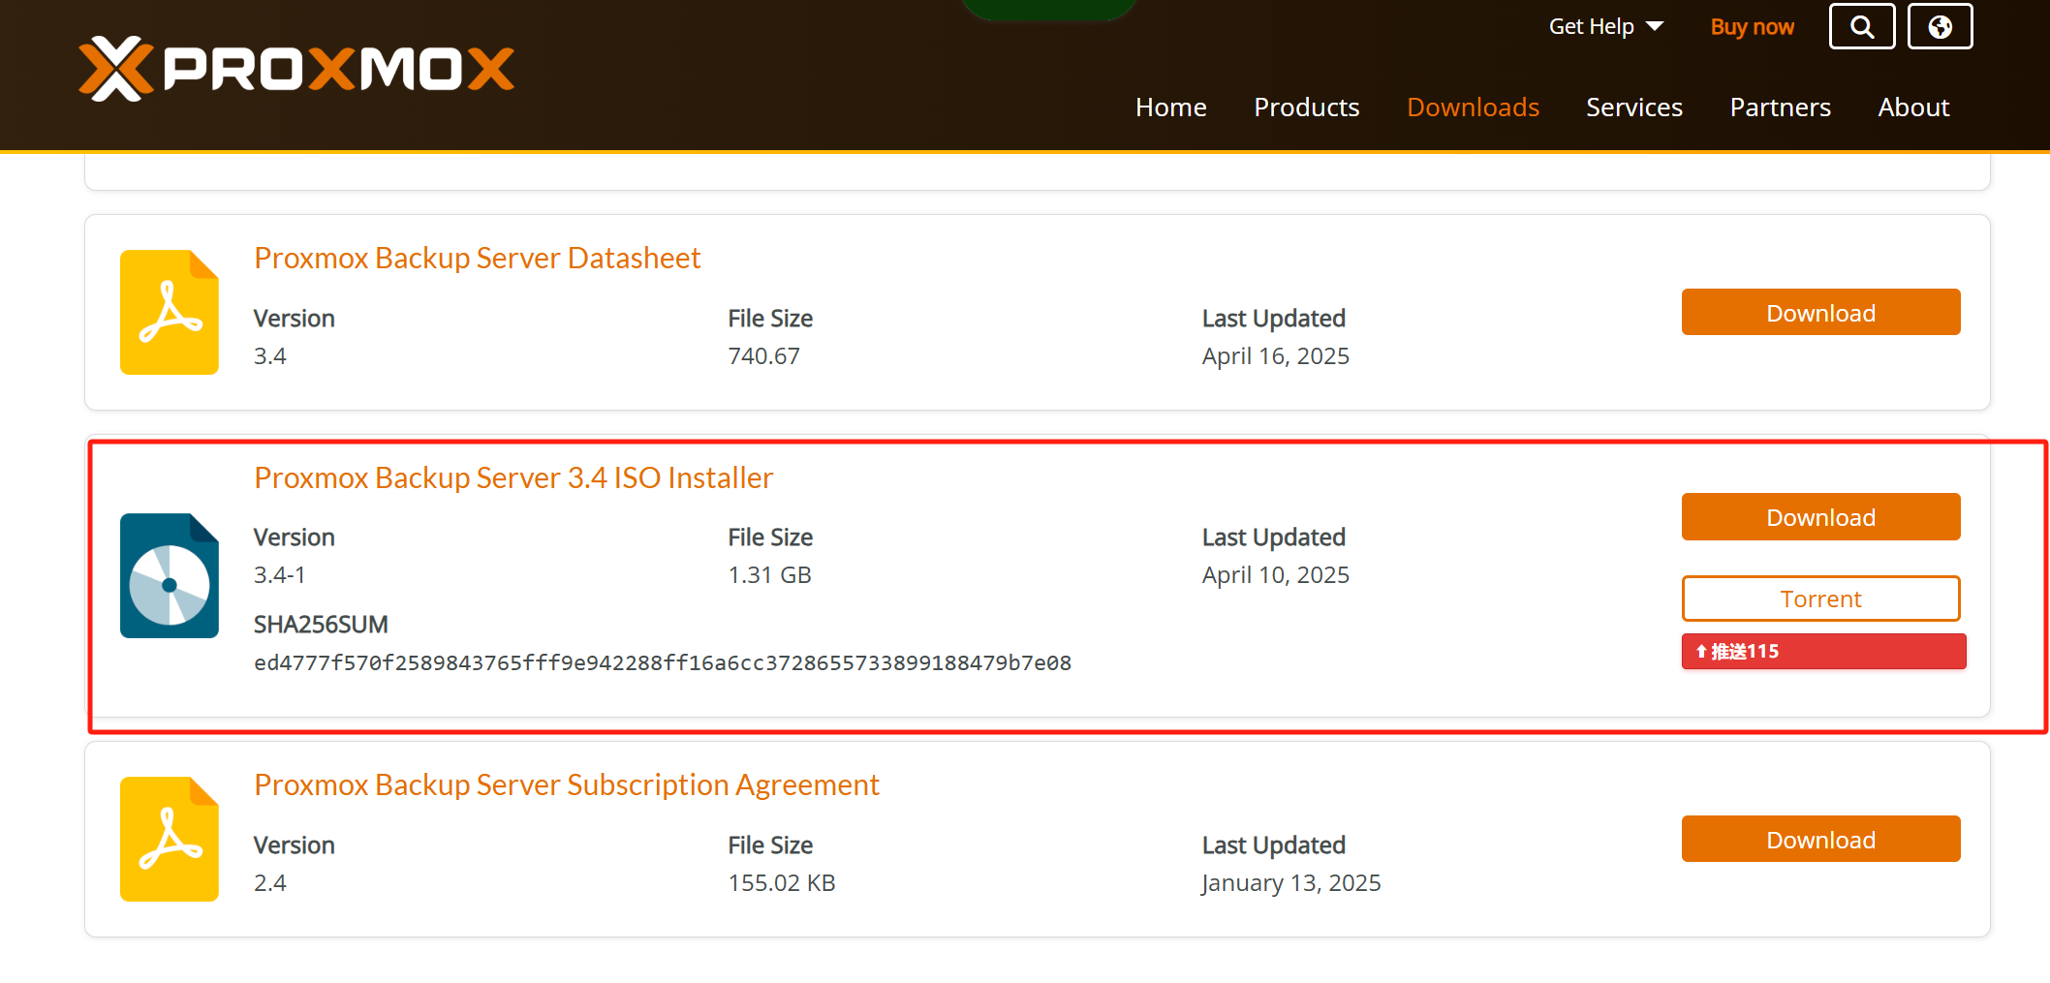This screenshot has width=2050, height=983.
Task: Open the search magnifier icon
Action: tap(1861, 26)
